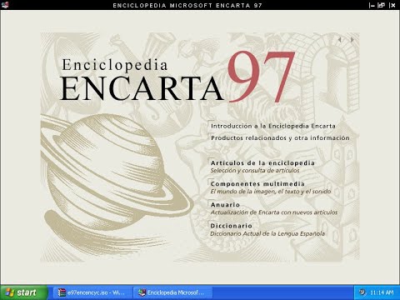Open the Anuario section
400x300 pixels.
pos(225,205)
